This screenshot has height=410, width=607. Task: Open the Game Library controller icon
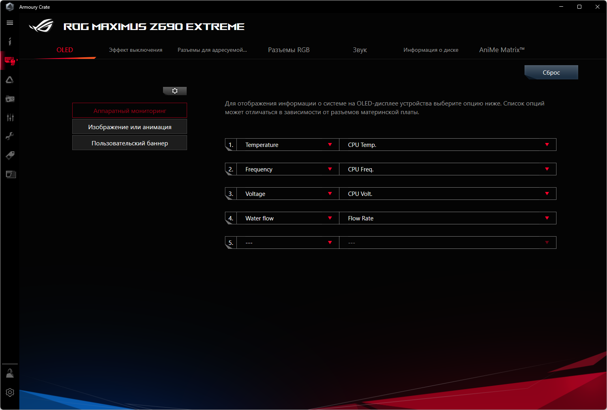pos(10,99)
